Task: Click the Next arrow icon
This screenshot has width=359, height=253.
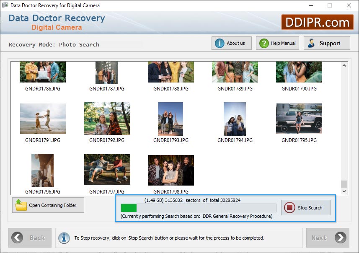Action: coord(341,238)
